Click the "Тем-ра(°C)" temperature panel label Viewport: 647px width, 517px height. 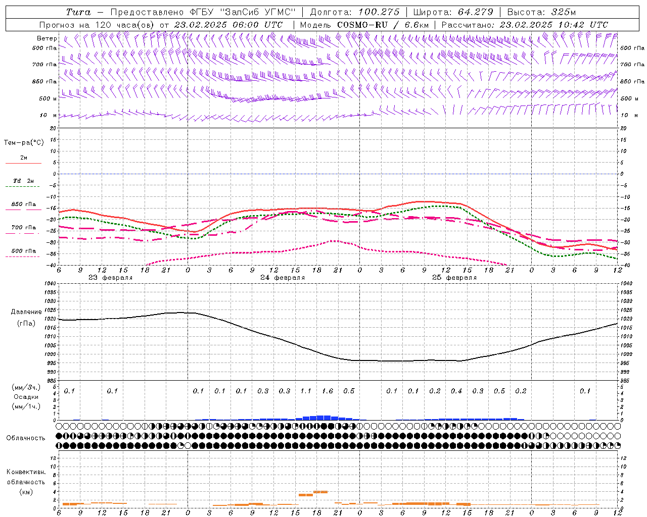(x=24, y=143)
